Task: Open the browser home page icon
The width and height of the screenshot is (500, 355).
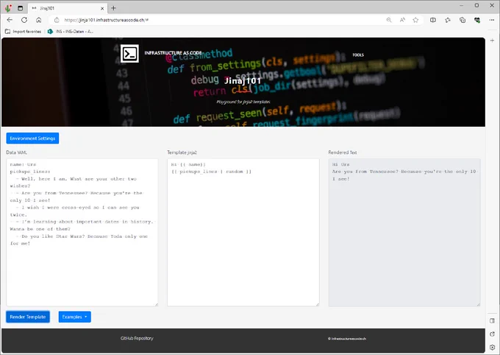Action: coord(38,20)
